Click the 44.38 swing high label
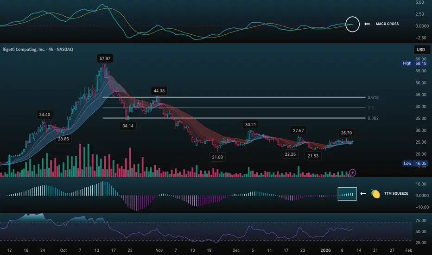 [x=159, y=91]
